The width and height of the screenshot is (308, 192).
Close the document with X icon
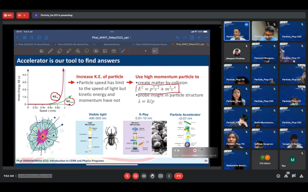click(199, 38)
